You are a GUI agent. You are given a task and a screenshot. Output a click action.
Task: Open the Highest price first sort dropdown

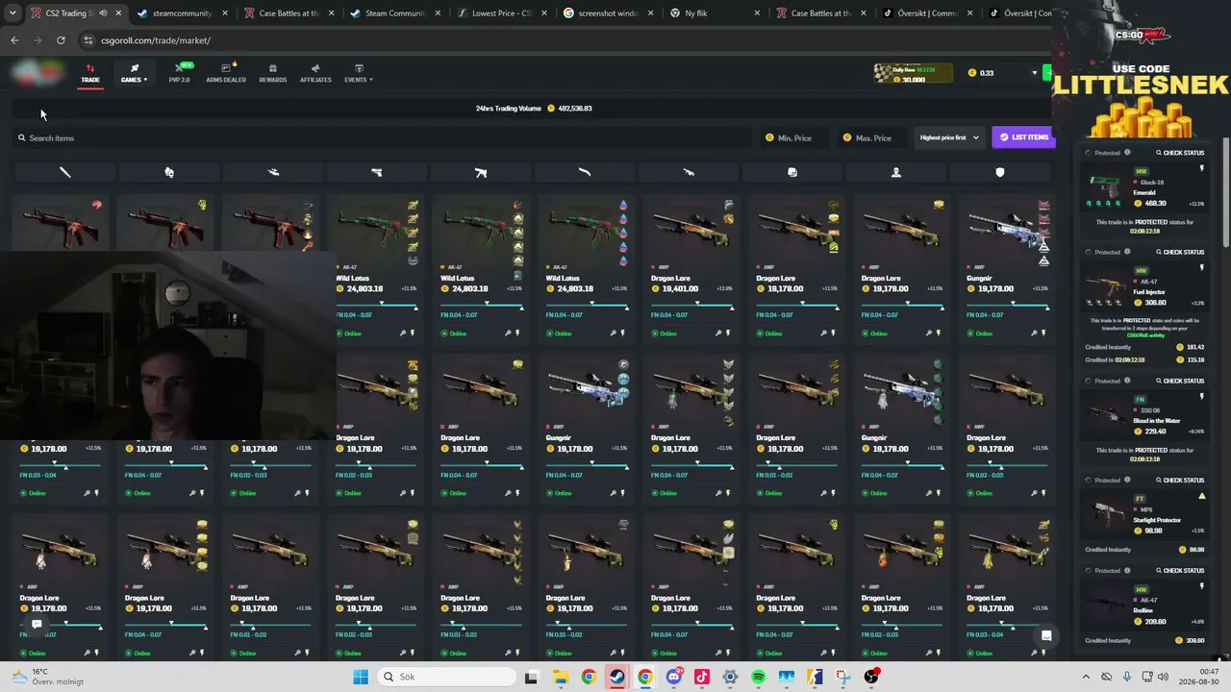pos(948,137)
